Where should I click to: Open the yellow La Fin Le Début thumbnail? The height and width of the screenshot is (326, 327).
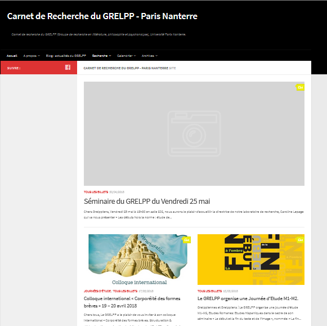tap(251, 260)
